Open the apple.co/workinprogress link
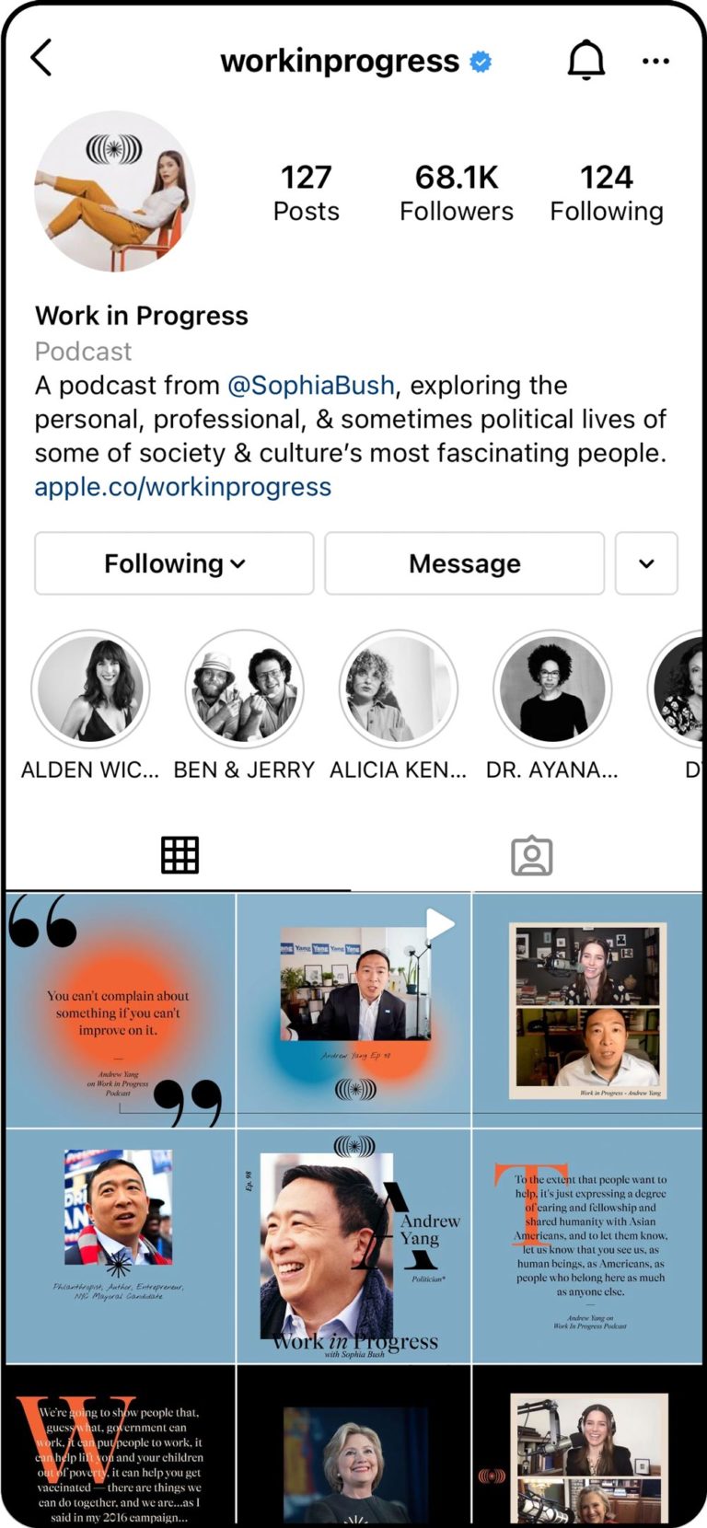 [x=183, y=486]
